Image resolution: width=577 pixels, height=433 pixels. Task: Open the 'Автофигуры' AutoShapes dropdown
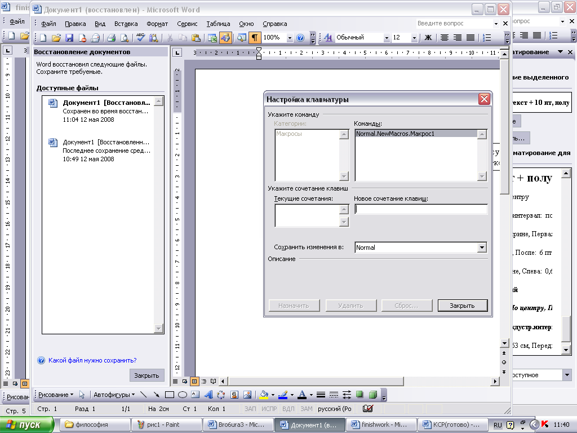point(114,395)
